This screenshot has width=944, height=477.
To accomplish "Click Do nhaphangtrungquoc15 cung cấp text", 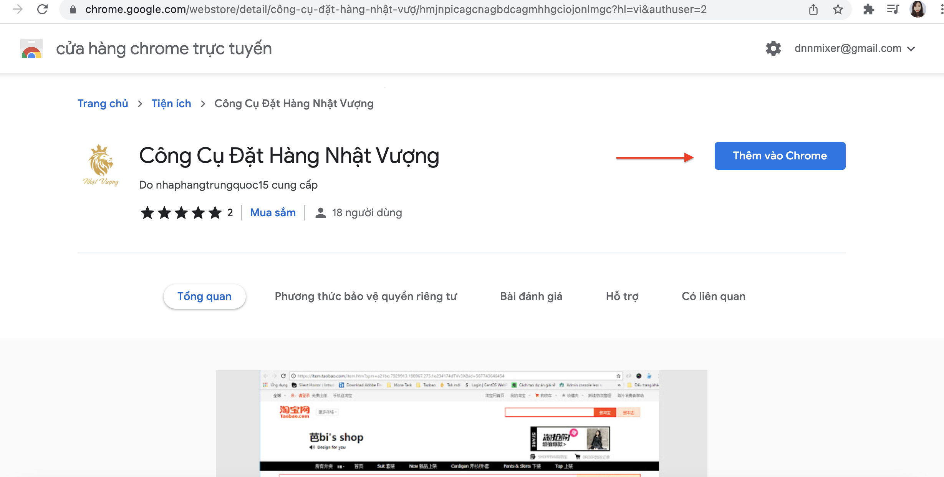I will [228, 185].
